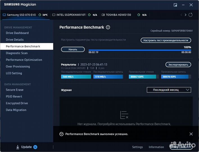Click the 560 MB/c sequential read bar
Image resolution: width=199 pixels, height=152 pixels.
click(x=76, y=77)
